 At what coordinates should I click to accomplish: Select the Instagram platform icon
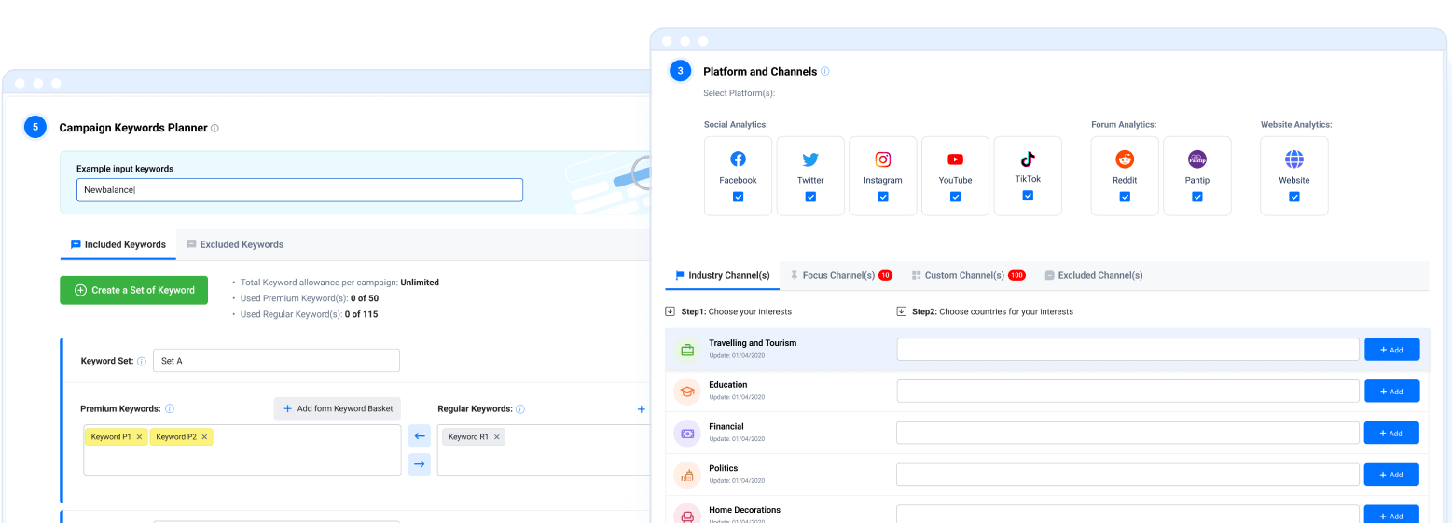click(x=882, y=159)
